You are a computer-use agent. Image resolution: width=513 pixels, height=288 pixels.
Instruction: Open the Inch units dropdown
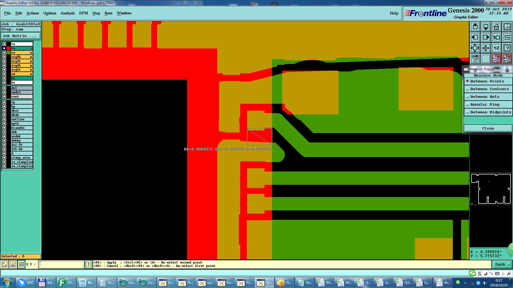[x=502, y=265]
